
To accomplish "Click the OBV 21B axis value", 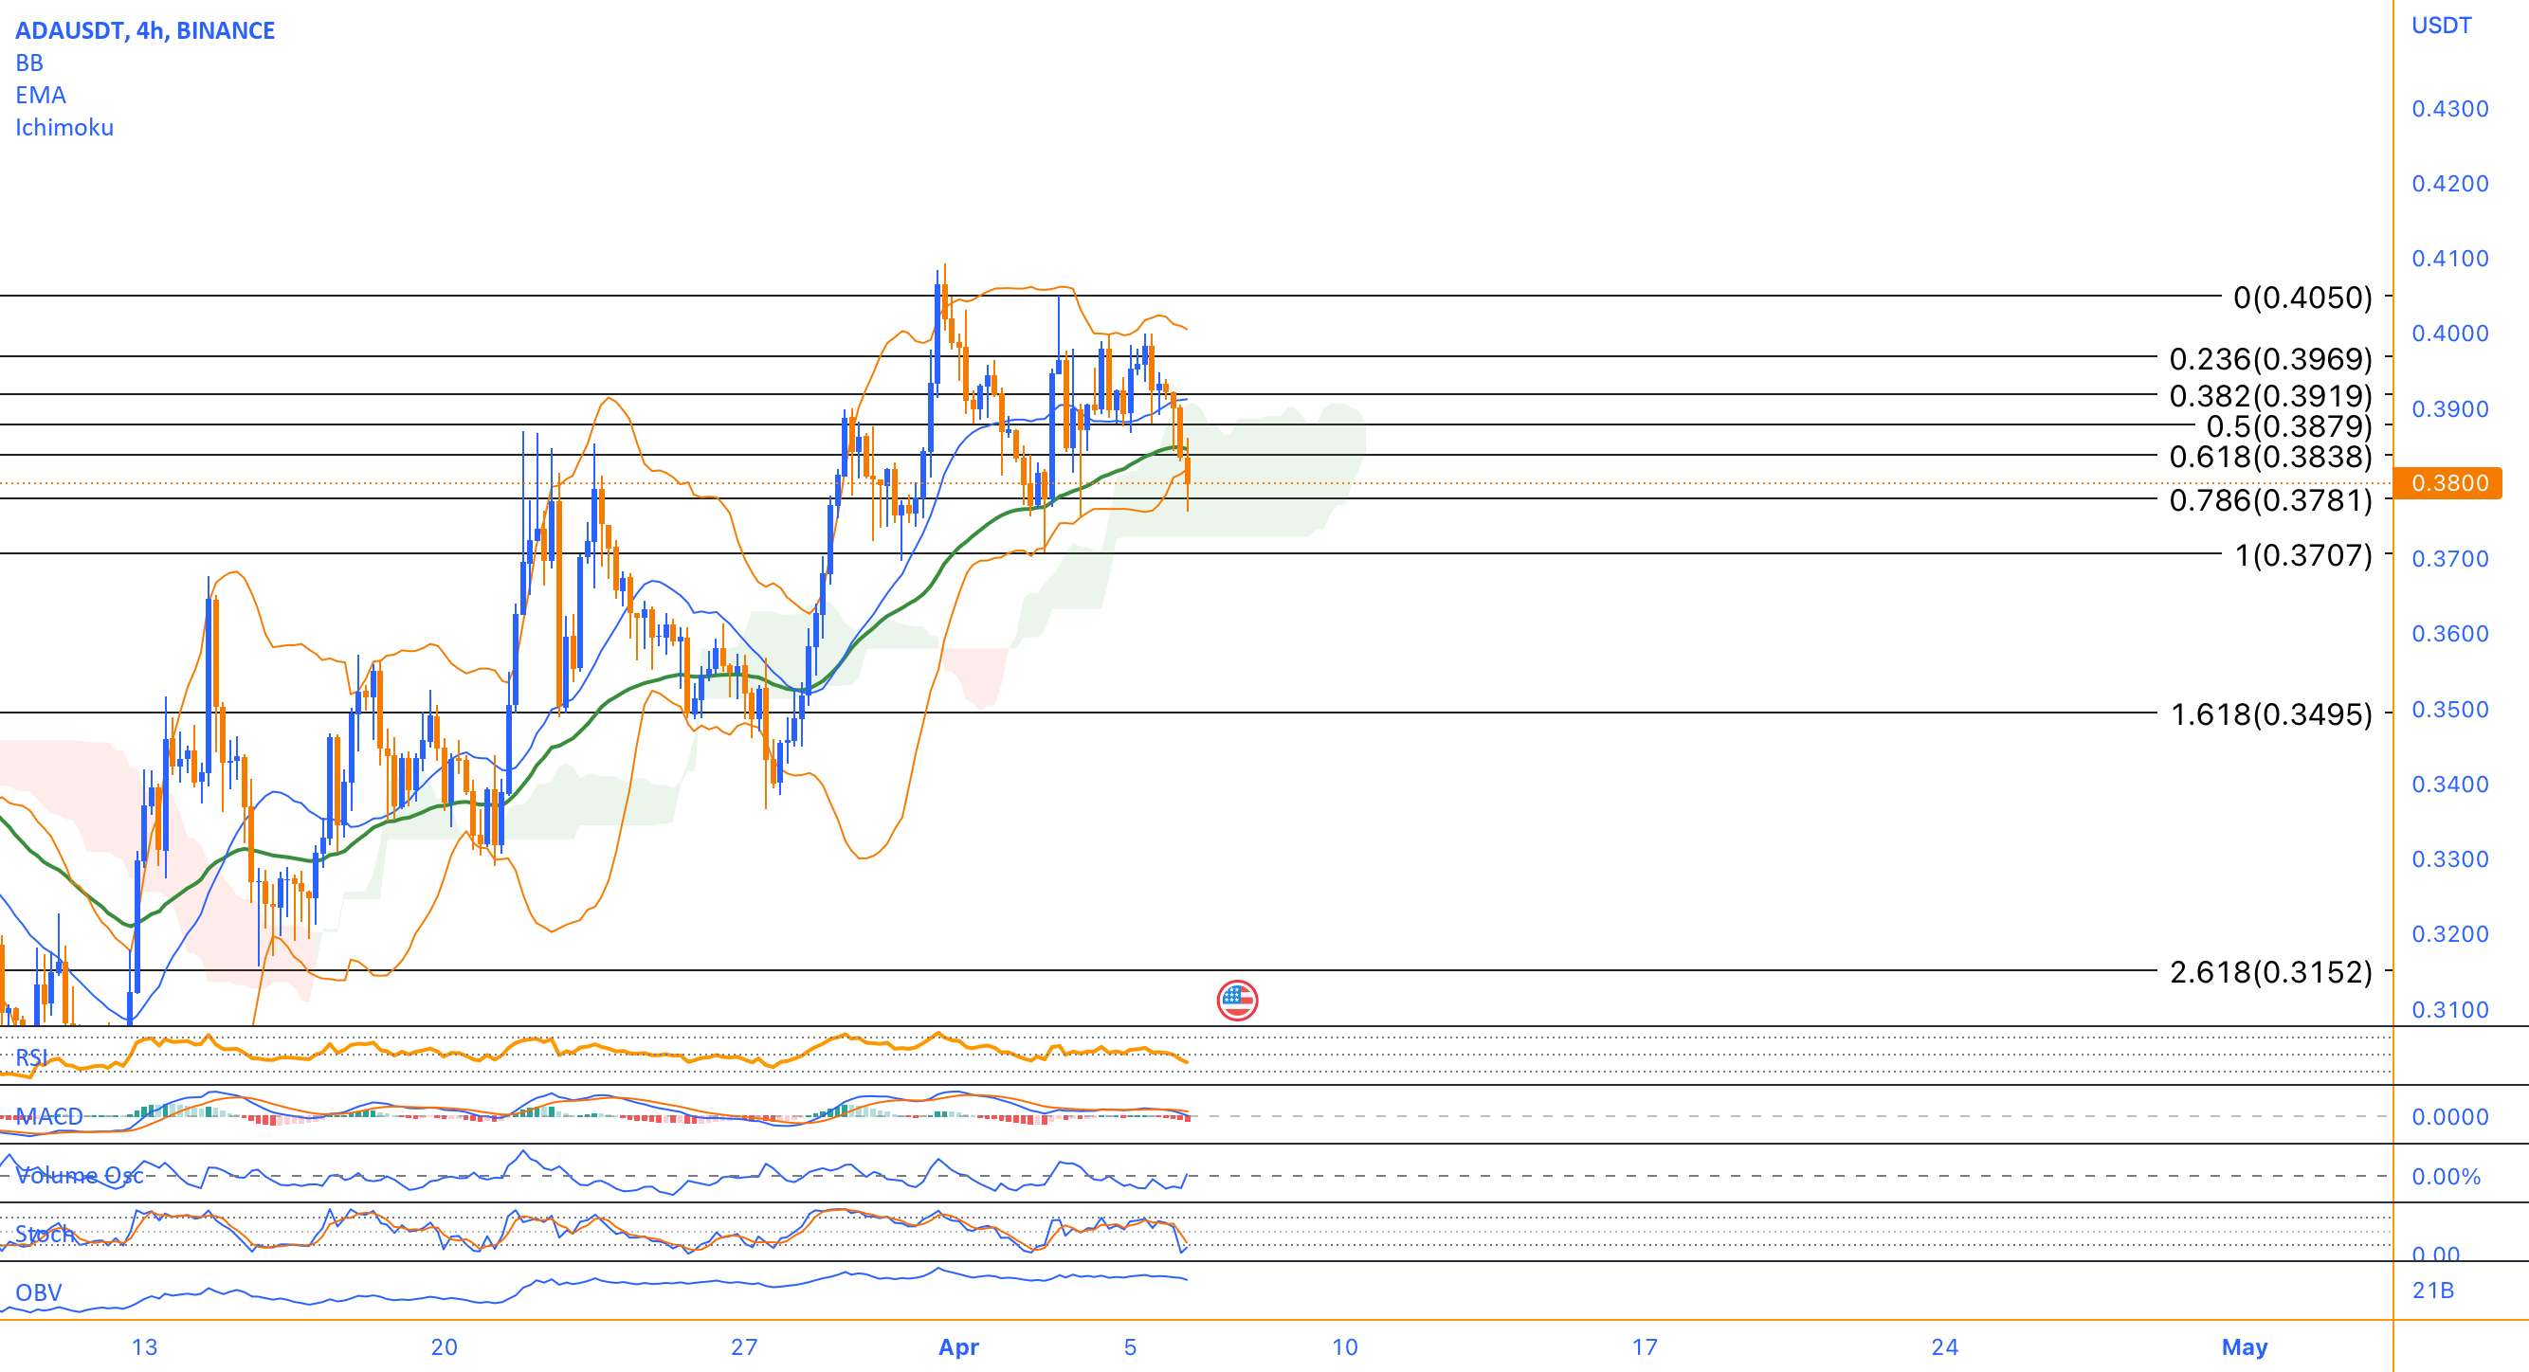I will pos(2432,1291).
